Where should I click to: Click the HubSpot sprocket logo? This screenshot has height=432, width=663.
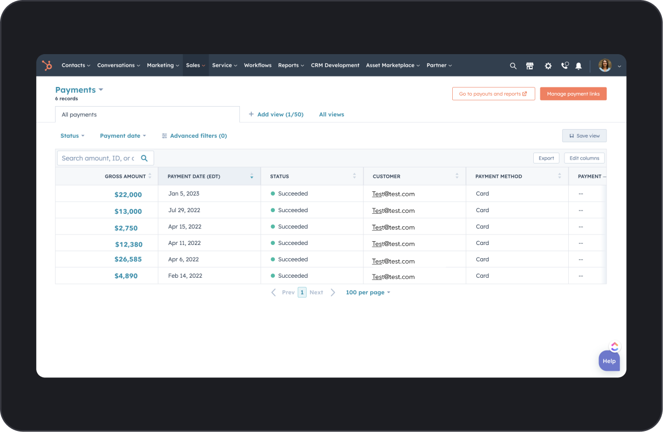coord(47,65)
